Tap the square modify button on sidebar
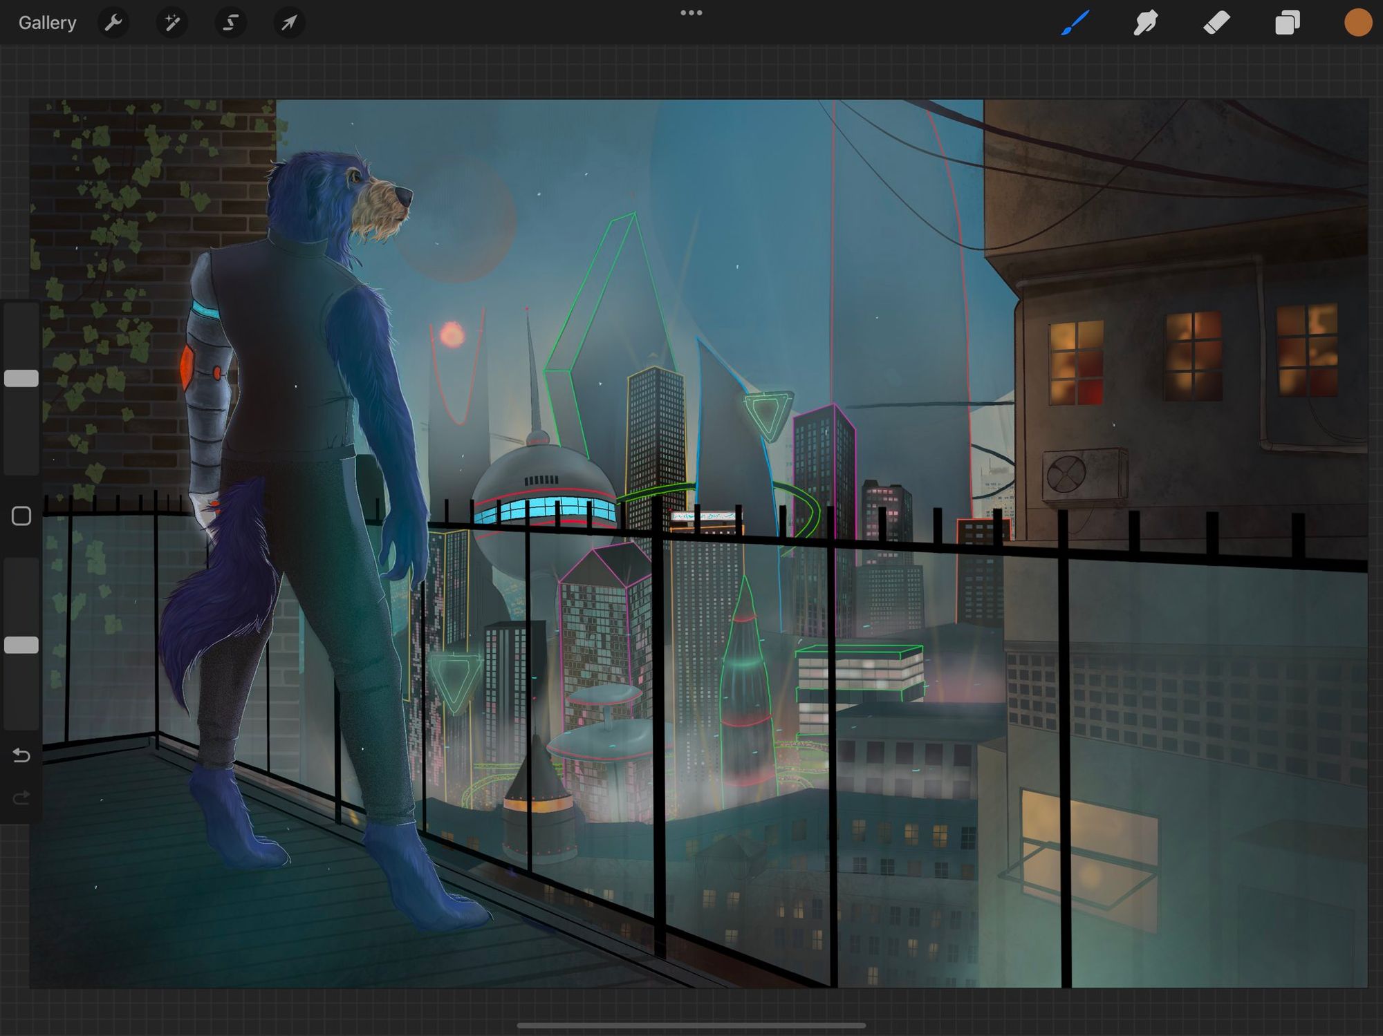This screenshot has width=1383, height=1036. [21, 516]
